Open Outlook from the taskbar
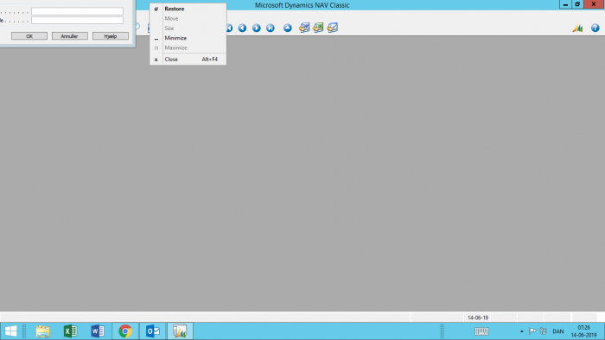Viewport: 605px width, 340px height. 153,331
